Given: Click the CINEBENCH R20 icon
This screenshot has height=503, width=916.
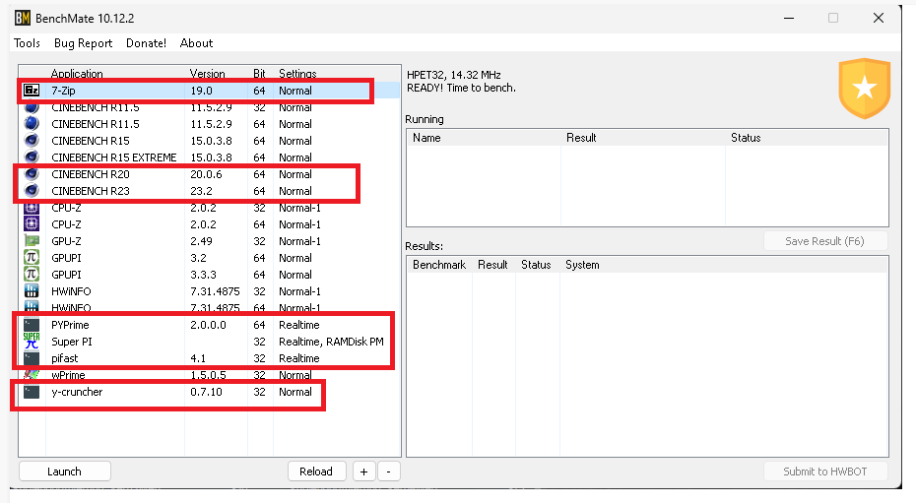Looking at the screenshot, I should coord(32,174).
